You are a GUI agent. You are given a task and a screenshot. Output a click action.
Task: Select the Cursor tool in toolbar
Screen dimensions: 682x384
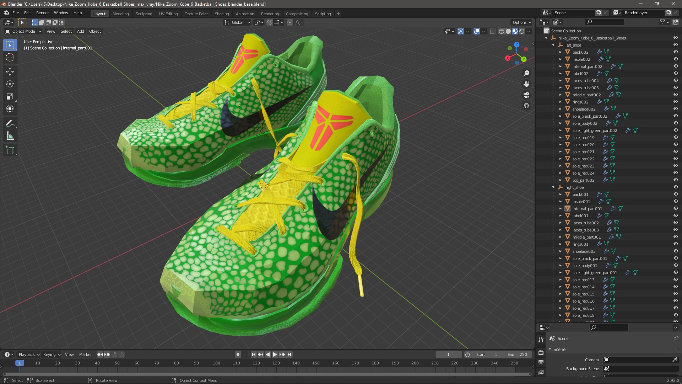click(x=10, y=58)
